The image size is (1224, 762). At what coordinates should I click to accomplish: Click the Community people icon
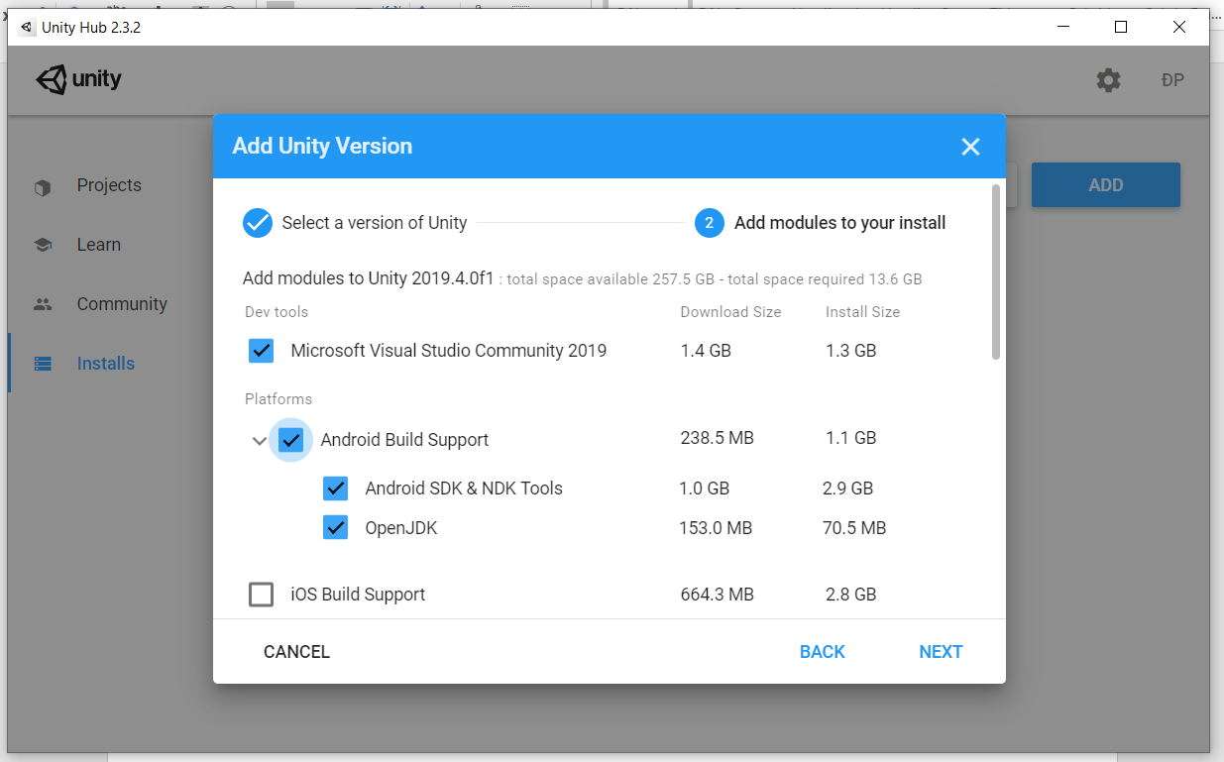click(43, 304)
